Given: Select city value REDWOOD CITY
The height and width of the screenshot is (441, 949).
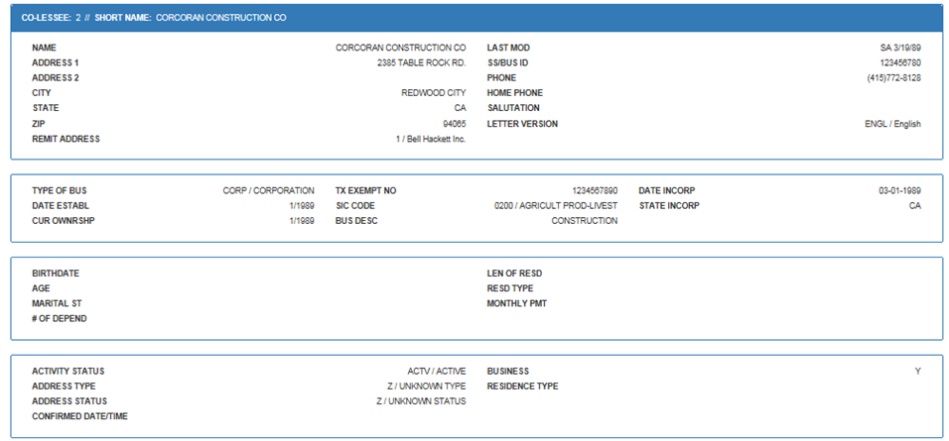Looking at the screenshot, I should point(434,93).
